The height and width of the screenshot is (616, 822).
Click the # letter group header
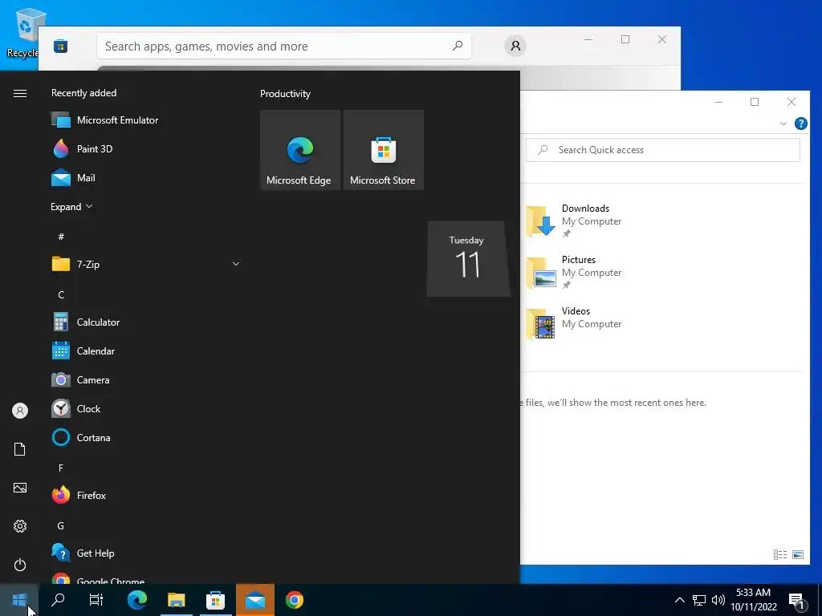(x=61, y=237)
